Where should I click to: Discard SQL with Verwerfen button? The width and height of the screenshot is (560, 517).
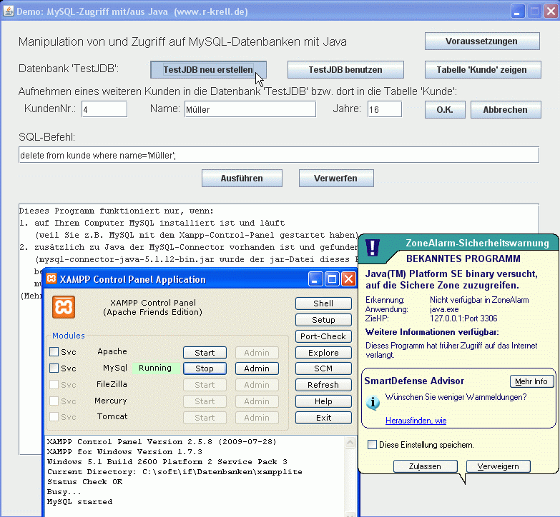(336, 179)
